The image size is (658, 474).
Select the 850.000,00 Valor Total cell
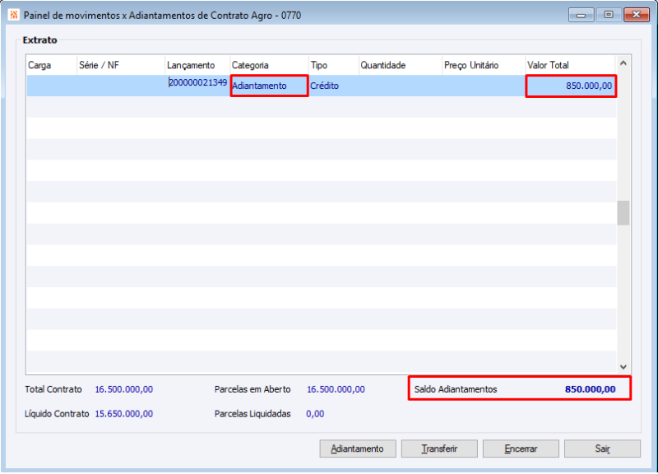(571, 86)
